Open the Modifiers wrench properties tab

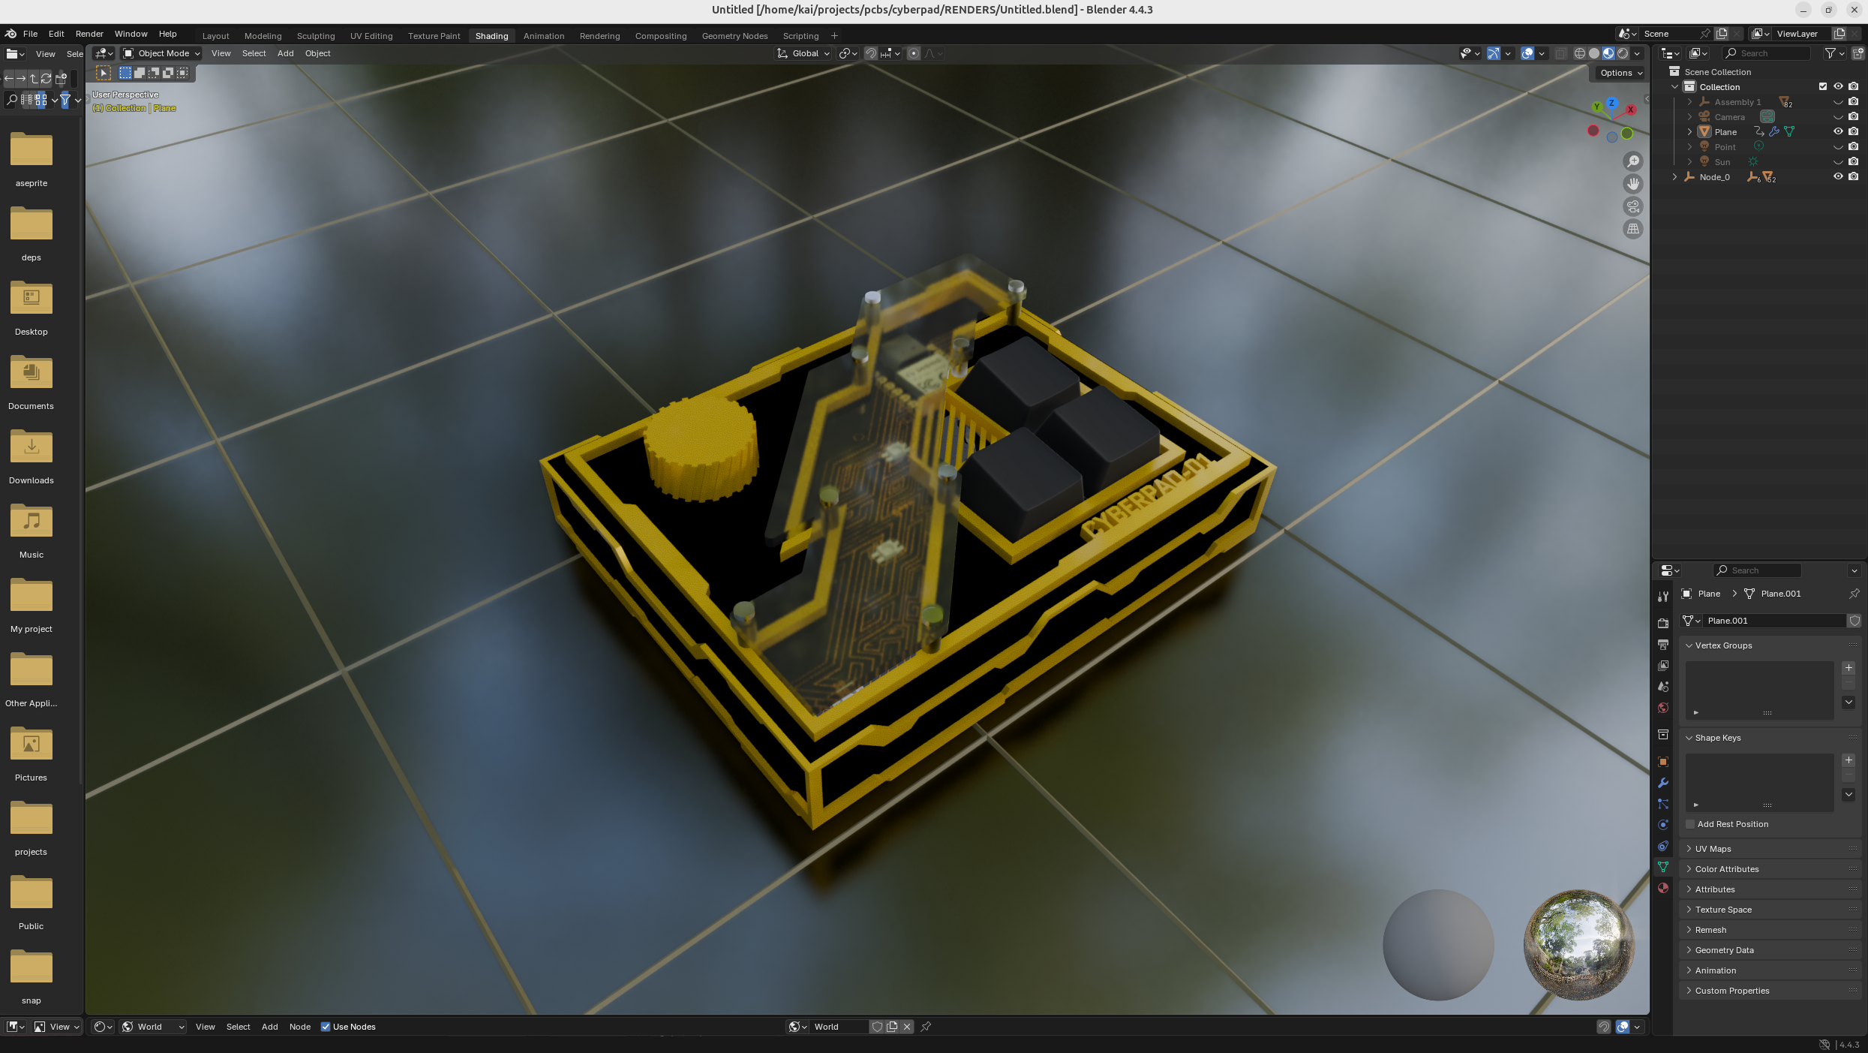1663,783
